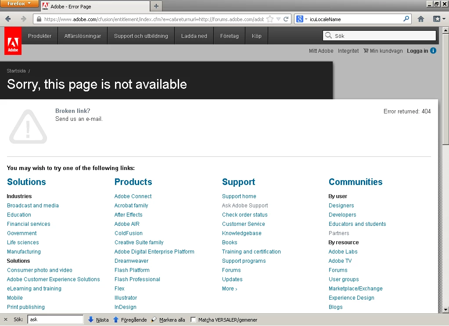
Task: Go to the browser Home page icon
Action: pyautogui.click(x=420, y=19)
